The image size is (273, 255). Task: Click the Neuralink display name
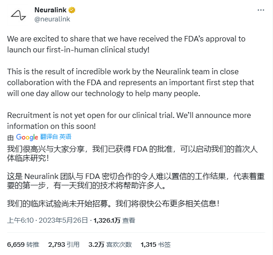[51, 10]
